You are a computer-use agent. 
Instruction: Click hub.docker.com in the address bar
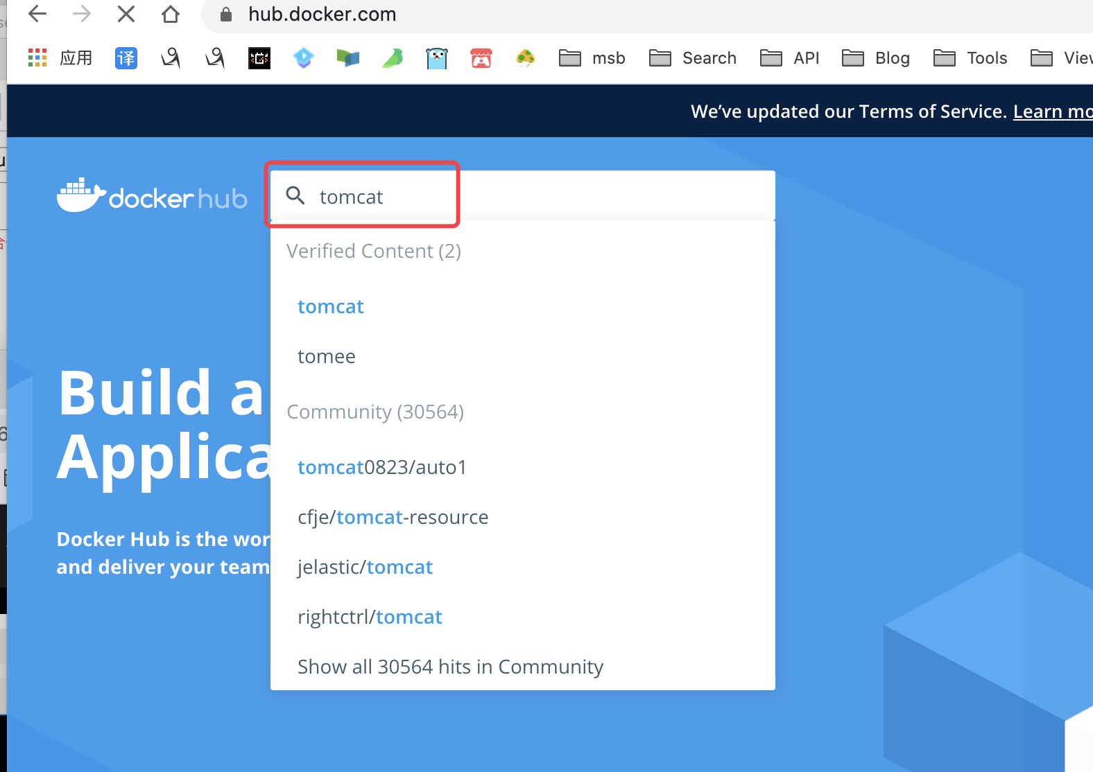pyautogui.click(x=322, y=15)
